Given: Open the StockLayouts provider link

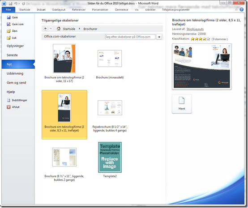Looking at the screenshot, I should point(195,29).
